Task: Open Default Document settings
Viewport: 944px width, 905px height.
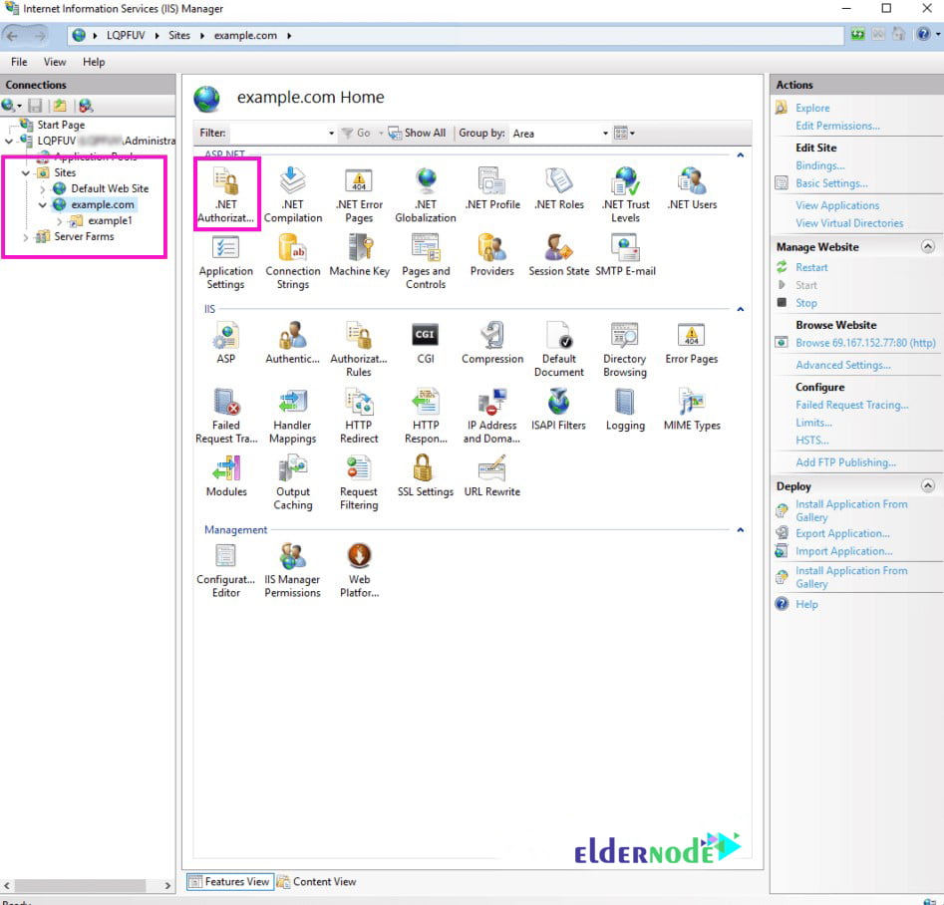Action: [559, 348]
